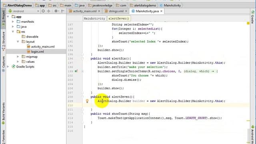Expand the mipmap folder
256x144 pixels.
pos(18,57)
